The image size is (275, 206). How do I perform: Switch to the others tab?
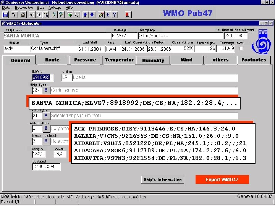tap(220, 60)
